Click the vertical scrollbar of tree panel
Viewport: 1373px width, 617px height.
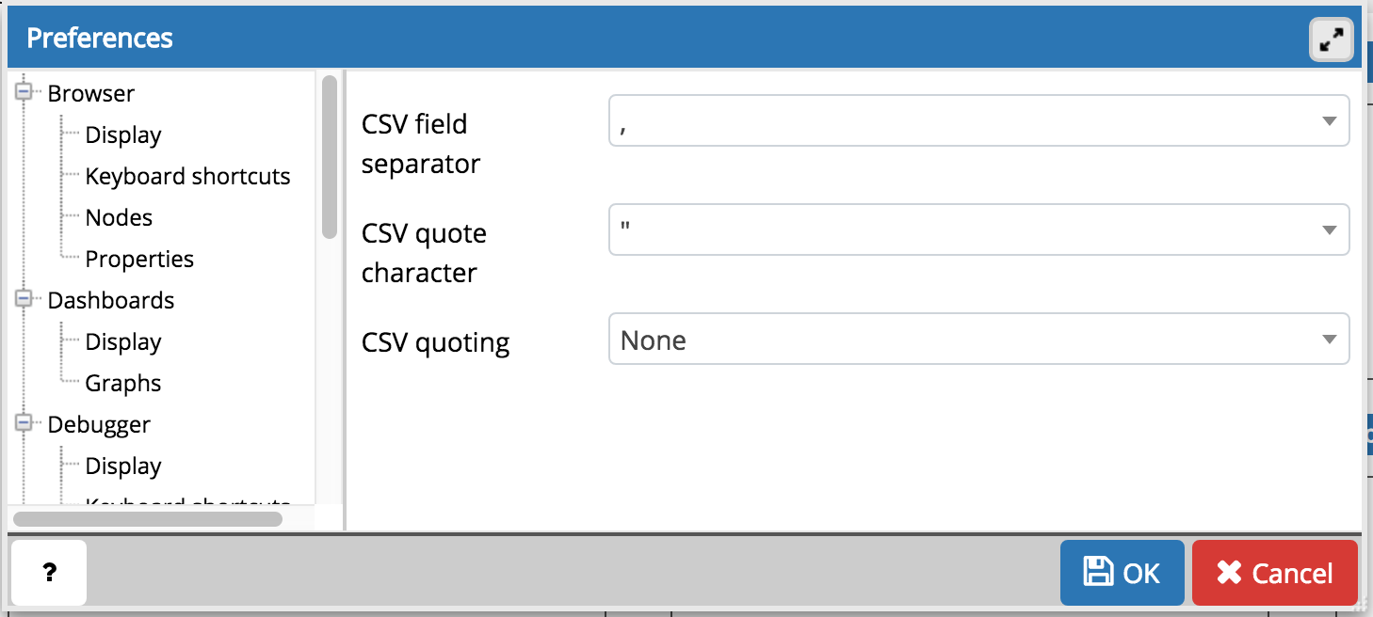329,155
